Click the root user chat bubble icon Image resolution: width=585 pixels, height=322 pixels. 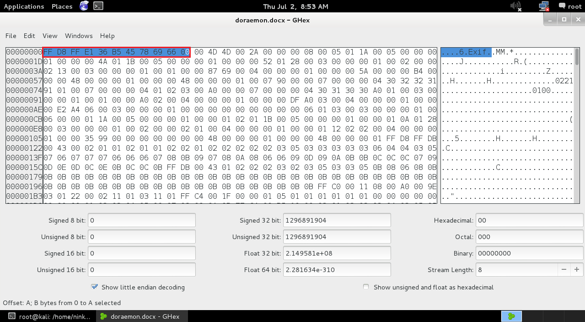pyautogui.click(x=562, y=6)
